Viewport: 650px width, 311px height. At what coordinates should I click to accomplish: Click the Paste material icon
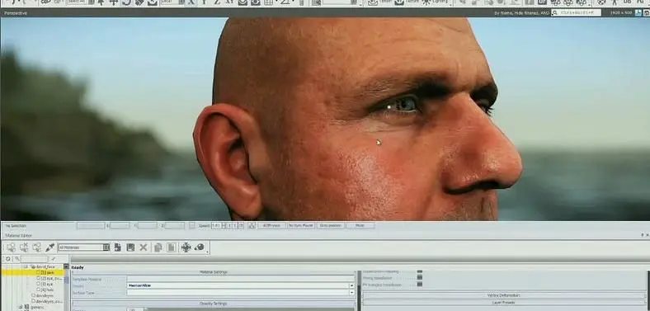171,247
